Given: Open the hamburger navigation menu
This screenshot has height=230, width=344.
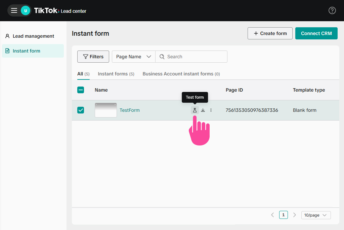Looking at the screenshot, I should coord(14,11).
